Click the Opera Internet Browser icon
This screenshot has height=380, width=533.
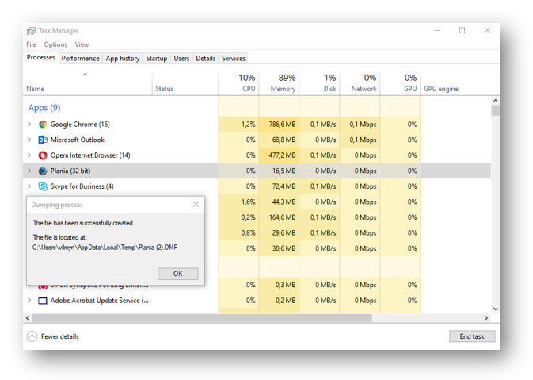pos(43,155)
